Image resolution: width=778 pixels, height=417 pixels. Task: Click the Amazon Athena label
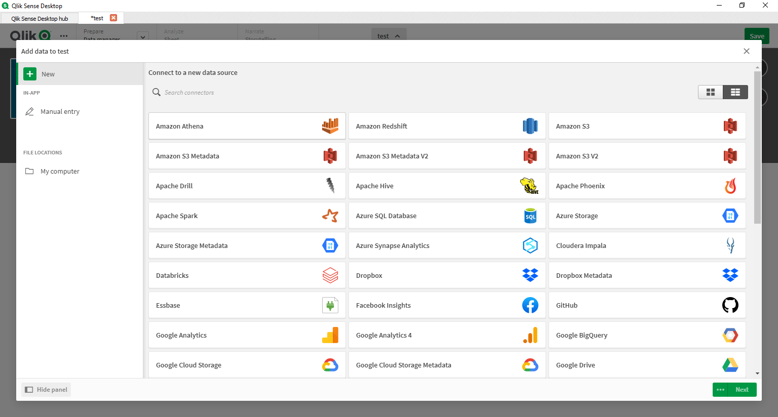180,126
